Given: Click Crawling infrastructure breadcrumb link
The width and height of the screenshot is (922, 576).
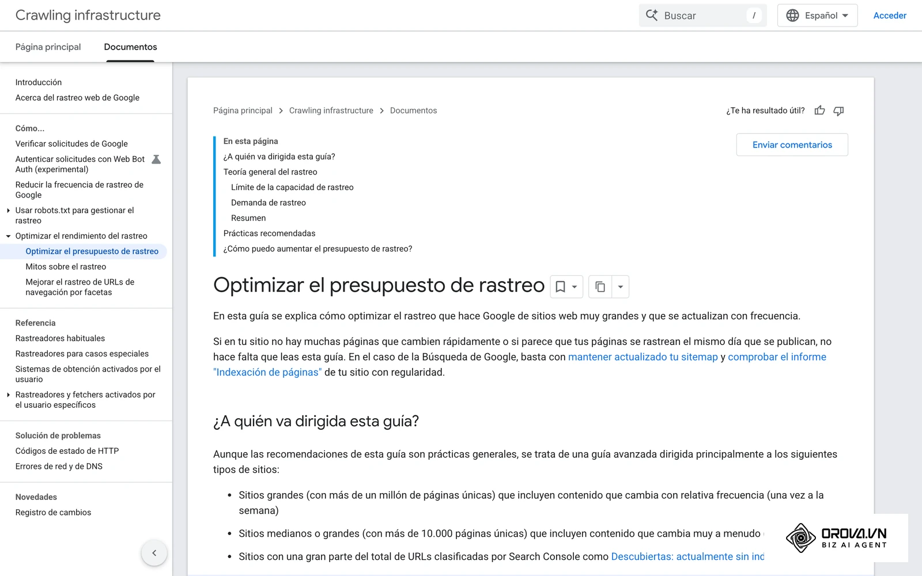Looking at the screenshot, I should (x=331, y=111).
